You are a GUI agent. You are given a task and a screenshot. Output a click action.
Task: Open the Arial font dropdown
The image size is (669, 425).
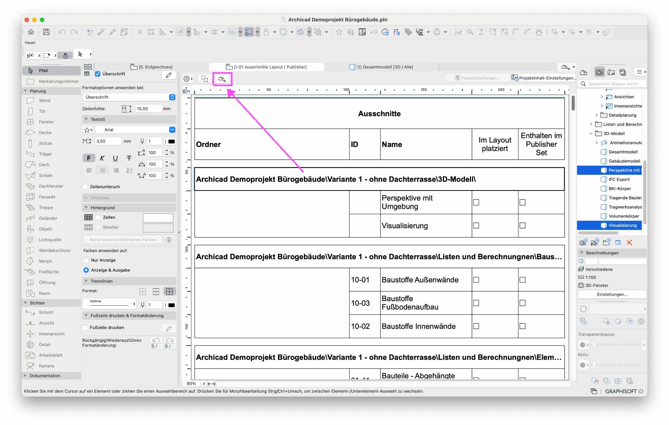[x=136, y=130]
